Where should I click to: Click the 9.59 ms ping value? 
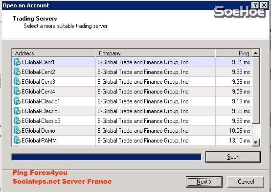pyautogui.click(x=241, y=92)
